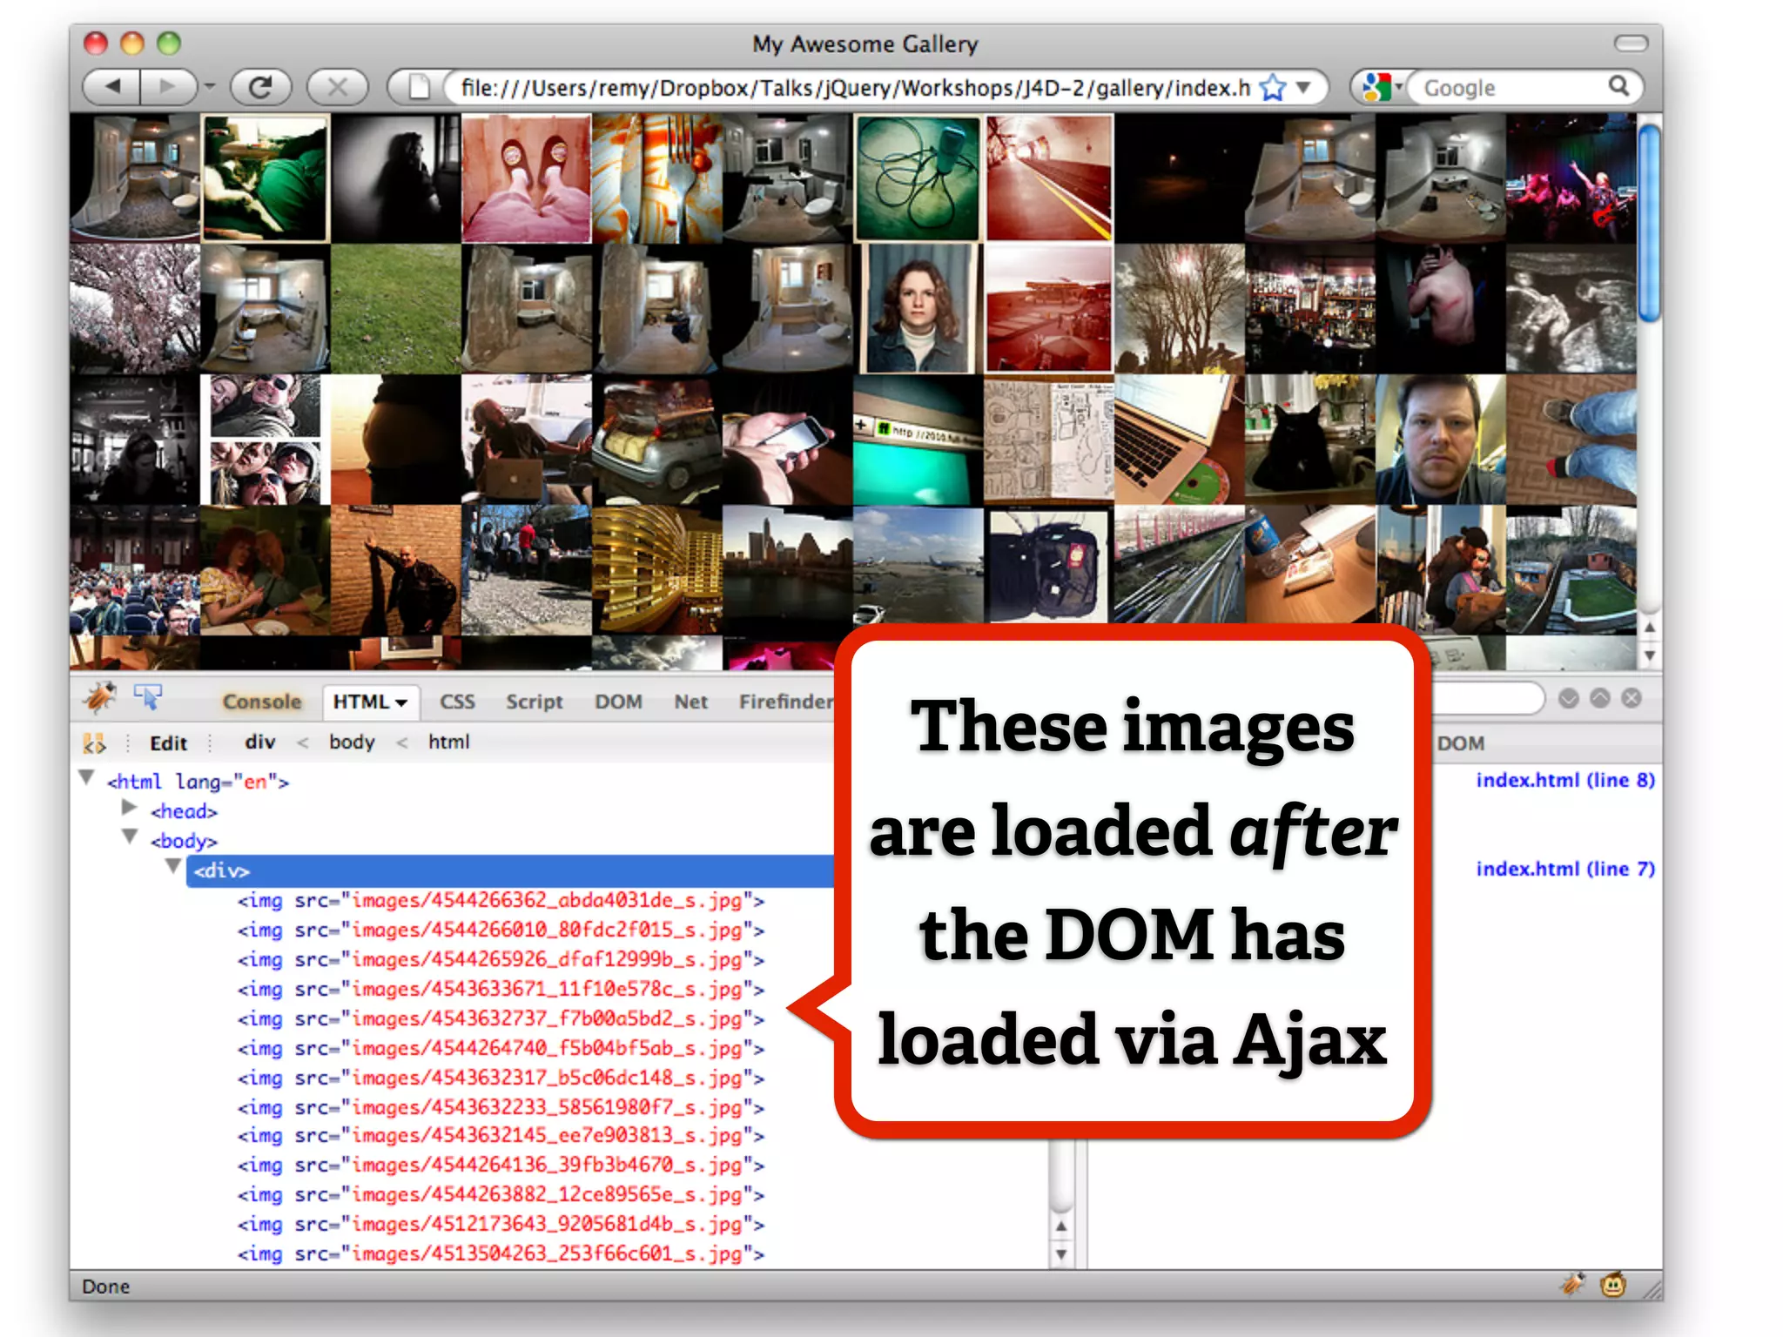Click the Greasemonkey monkey icon in status bar

coord(1613,1285)
